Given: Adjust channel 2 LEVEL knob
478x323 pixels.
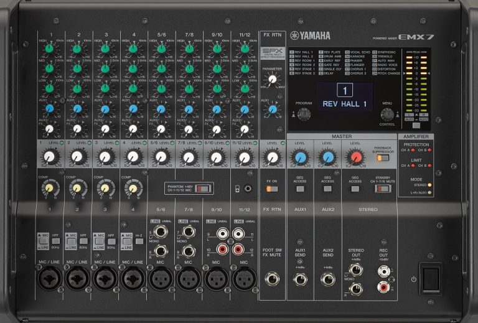Looking at the screenshot, I should 77,157.
